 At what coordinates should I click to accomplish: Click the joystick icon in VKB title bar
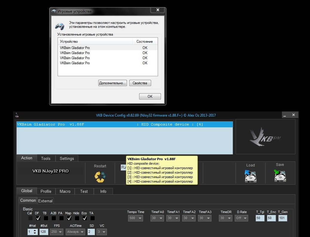point(17,115)
